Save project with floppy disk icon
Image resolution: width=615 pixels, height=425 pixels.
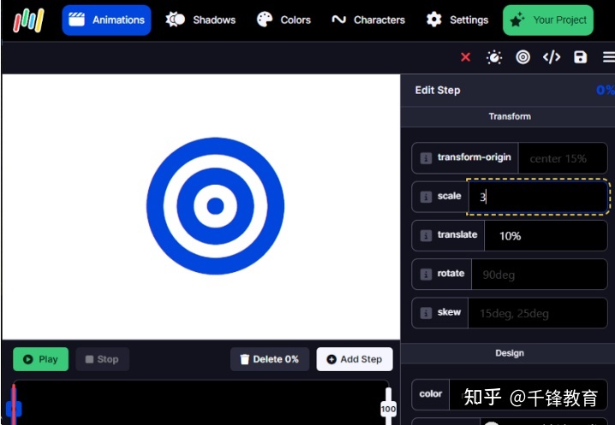point(581,57)
